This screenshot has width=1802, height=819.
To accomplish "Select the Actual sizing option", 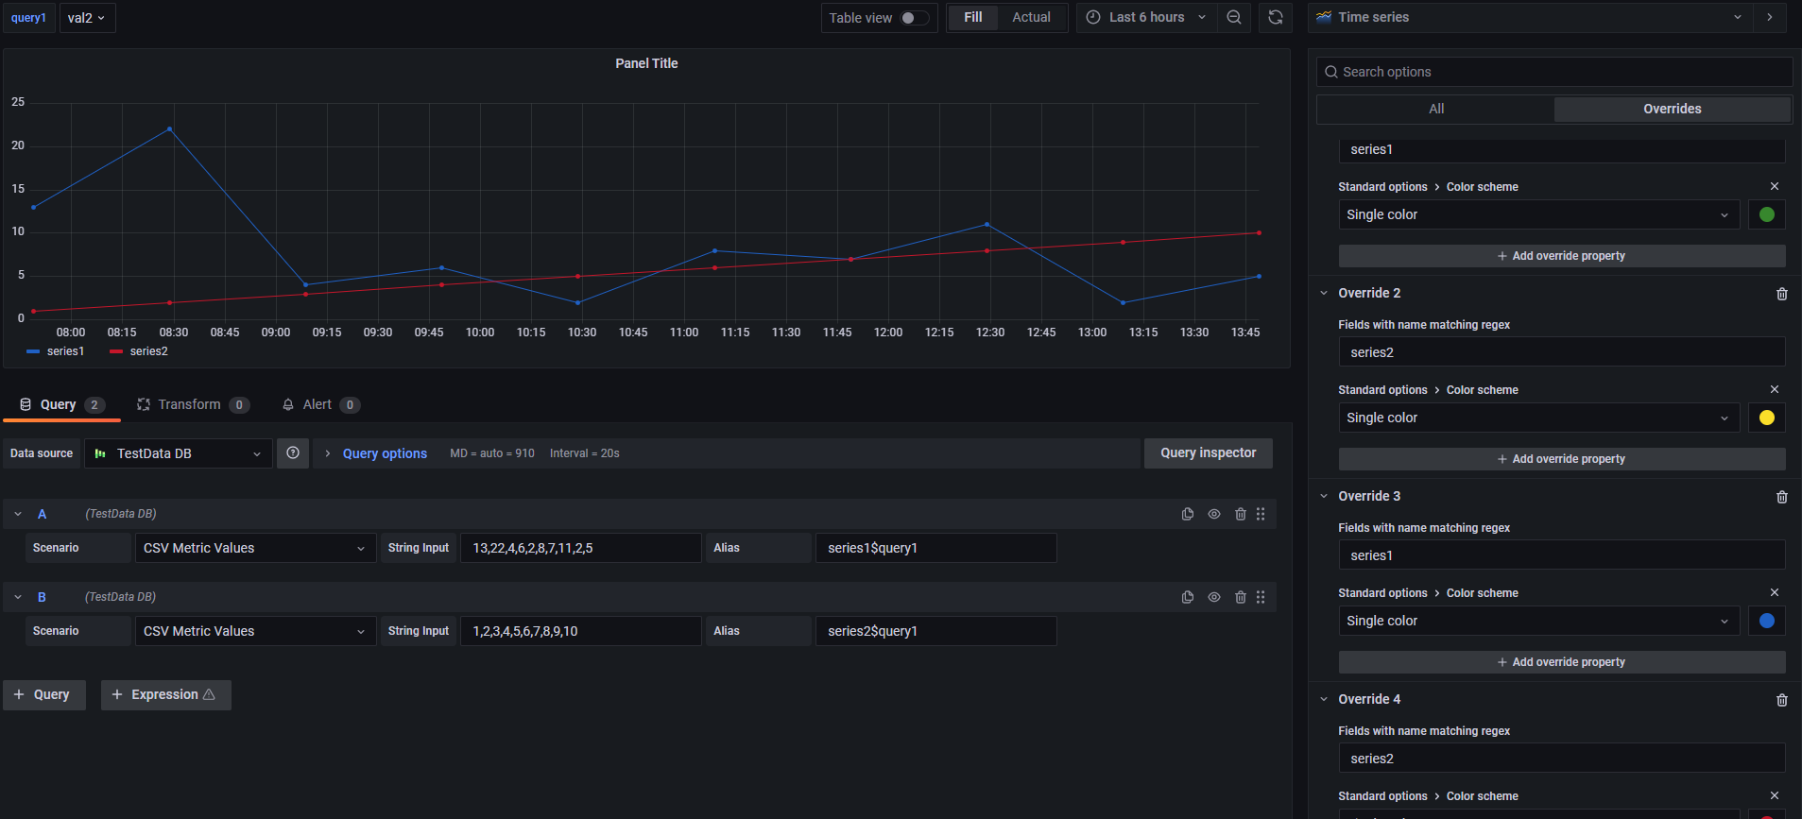I will pyautogui.click(x=1031, y=17).
